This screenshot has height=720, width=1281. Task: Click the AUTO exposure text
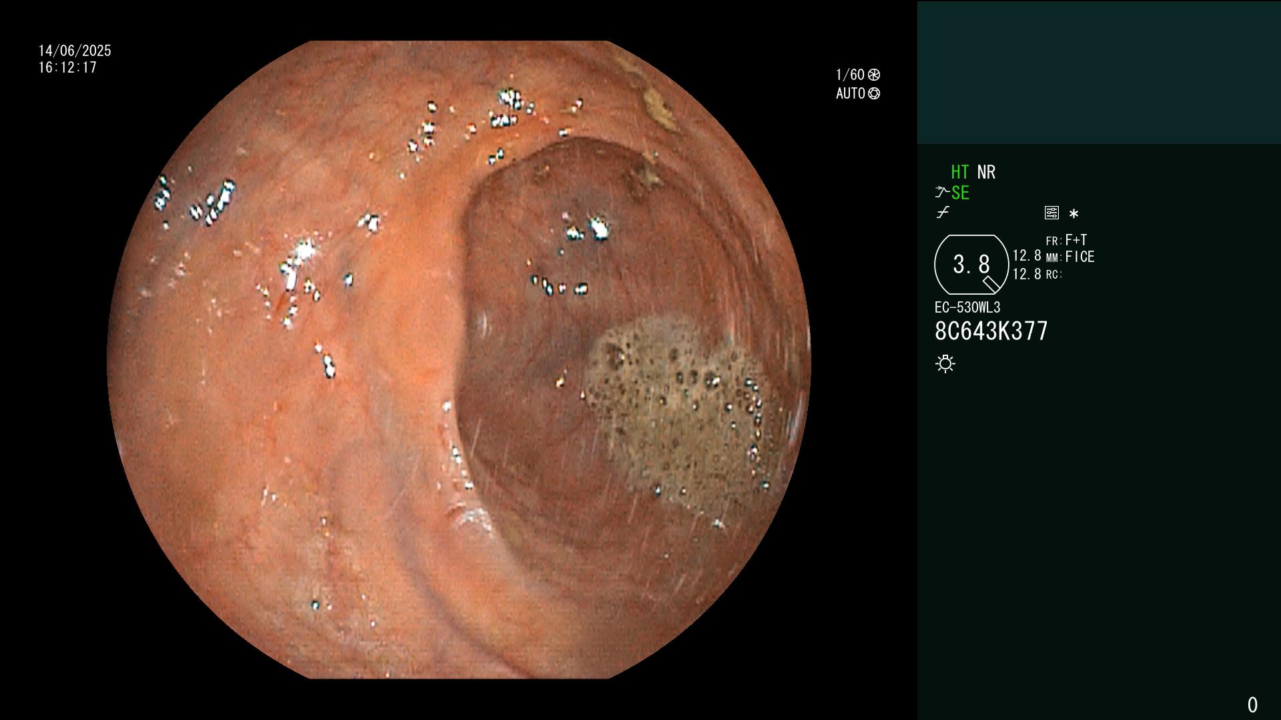[851, 93]
